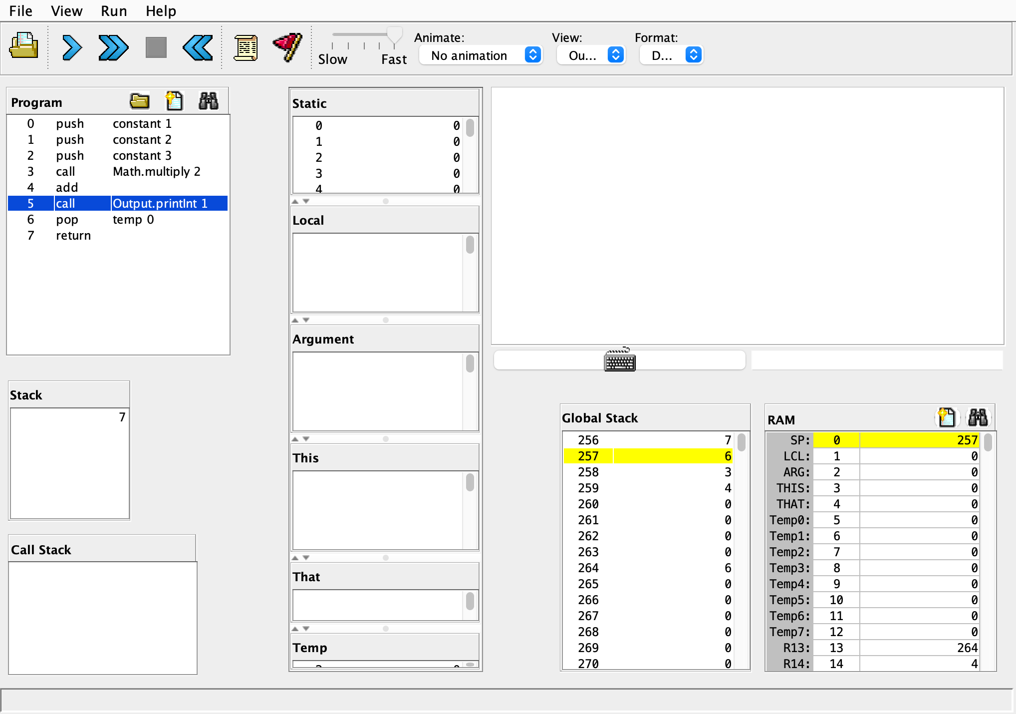Click the RAM panel's binoculars search icon
The height and width of the screenshot is (714, 1016).
click(978, 418)
